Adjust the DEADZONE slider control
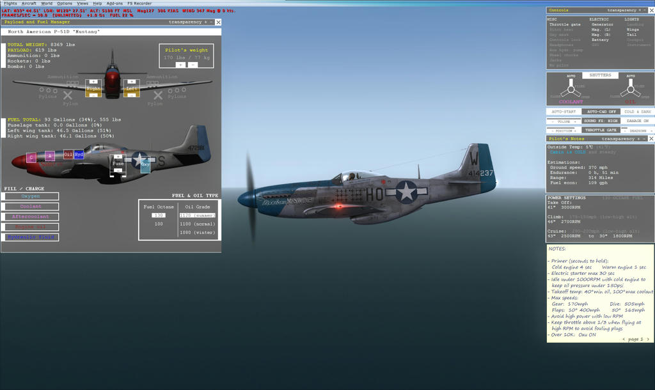The image size is (655, 390). [x=638, y=130]
